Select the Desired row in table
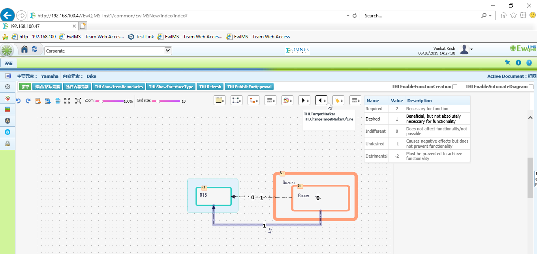 [417, 119]
